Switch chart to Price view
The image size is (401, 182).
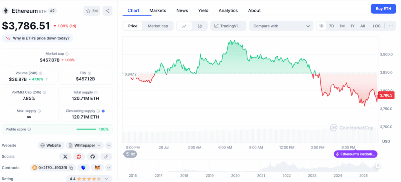(133, 26)
